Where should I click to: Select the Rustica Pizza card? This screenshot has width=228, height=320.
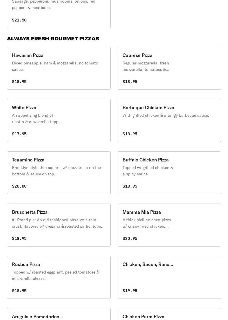(x=59, y=277)
